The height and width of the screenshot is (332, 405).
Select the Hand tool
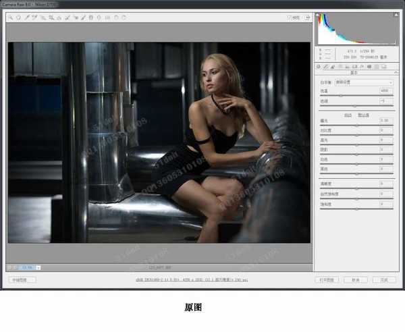click(x=18, y=18)
